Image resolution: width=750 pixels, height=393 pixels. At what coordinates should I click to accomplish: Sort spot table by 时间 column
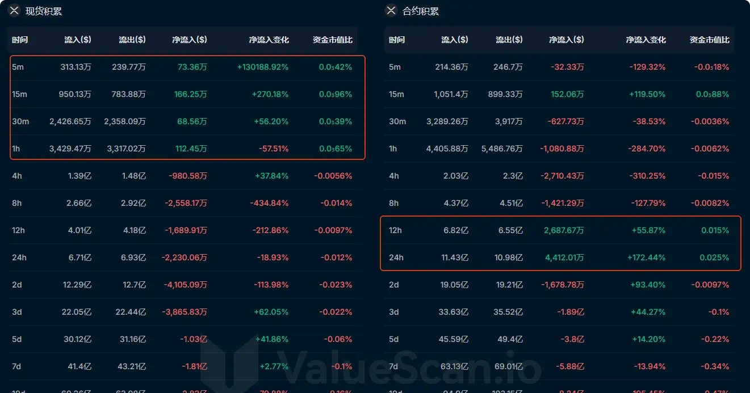click(x=20, y=40)
